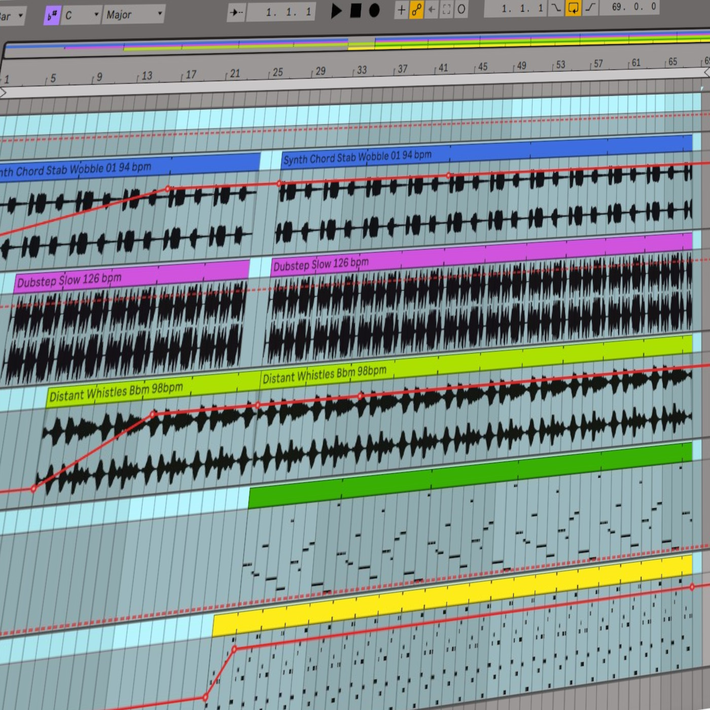Click the MIDI Arrangement Overdub plus icon

tap(401, 10)
